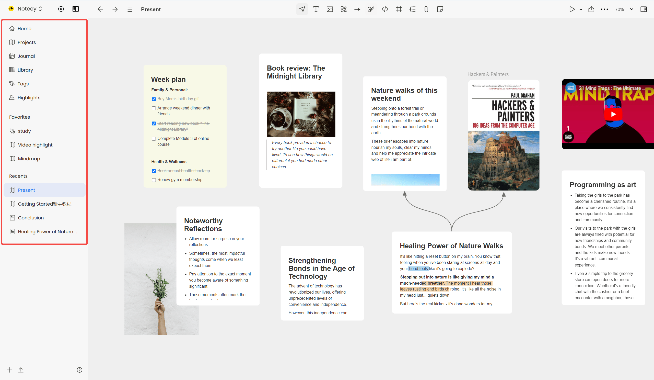Open Video highlight favorite board
654x380 pixels.
[44, 145]
